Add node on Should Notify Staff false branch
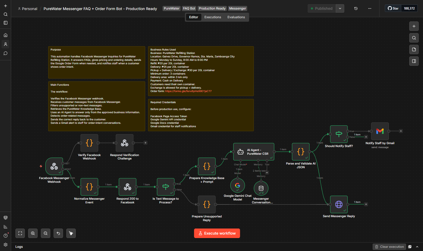423x251 pixels. click(366, 137)
